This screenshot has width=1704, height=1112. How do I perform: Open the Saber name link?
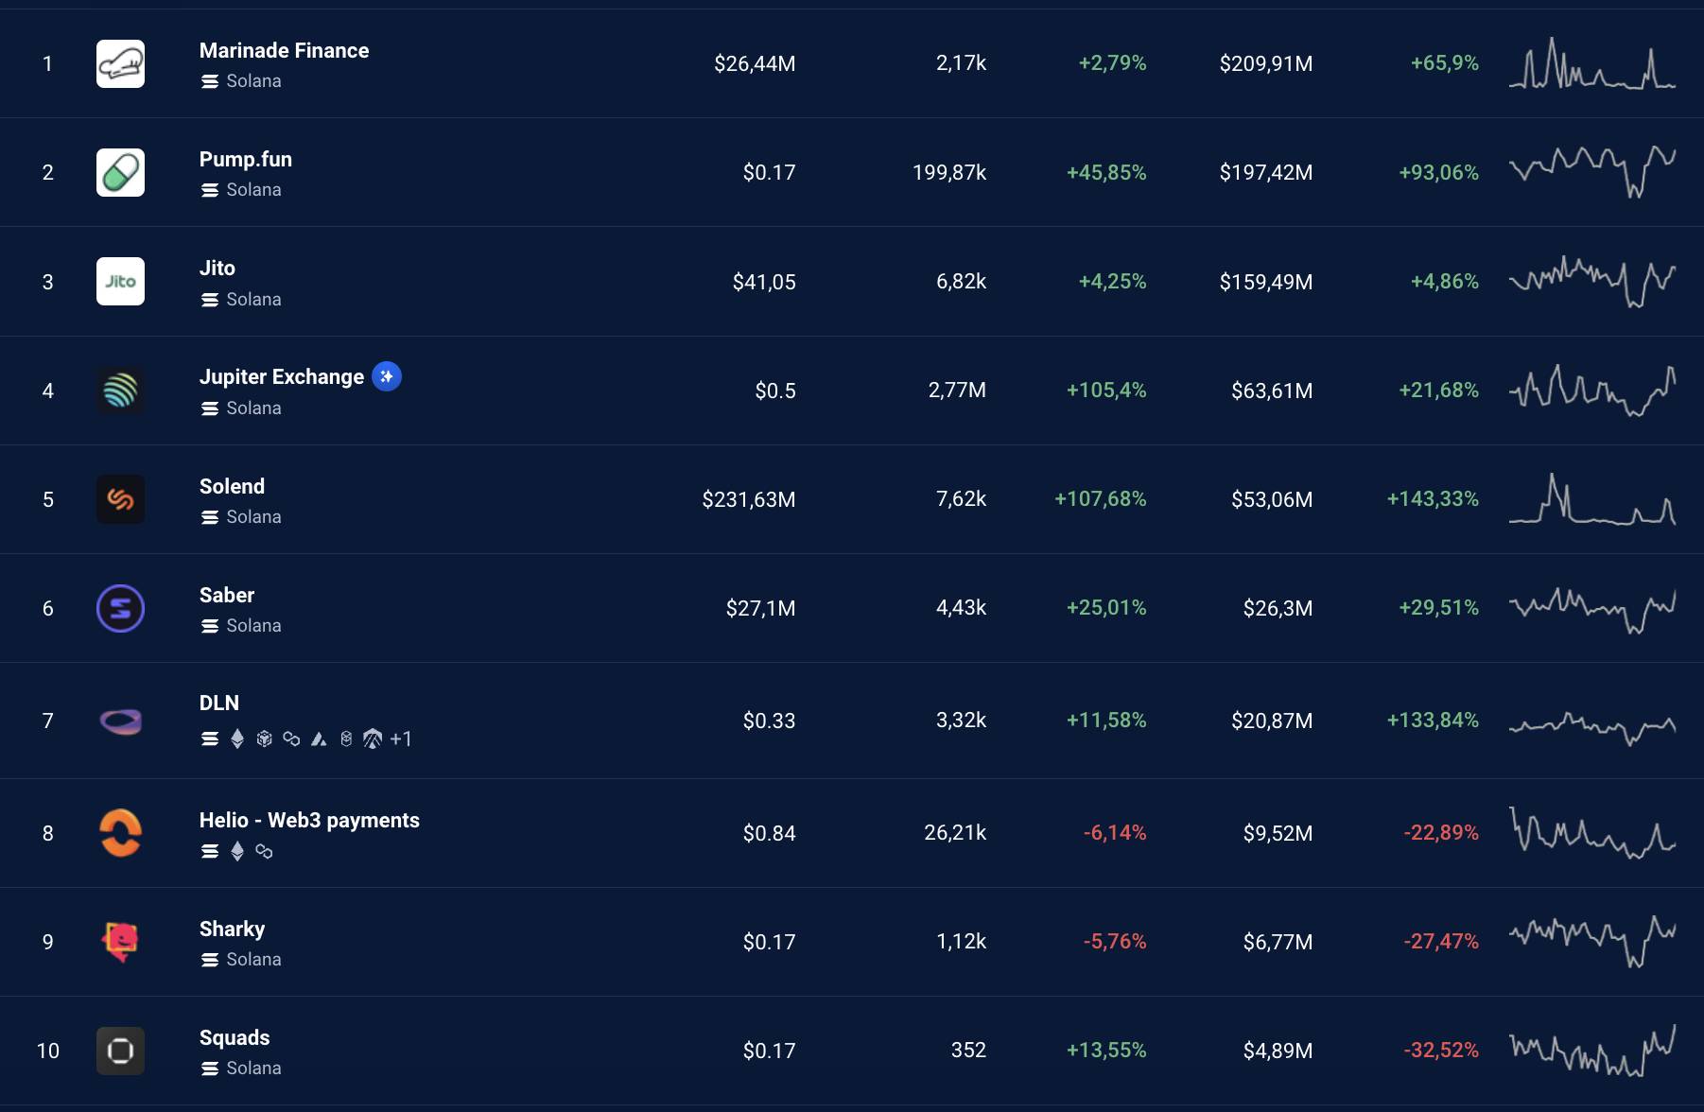(x=227, y=595)
